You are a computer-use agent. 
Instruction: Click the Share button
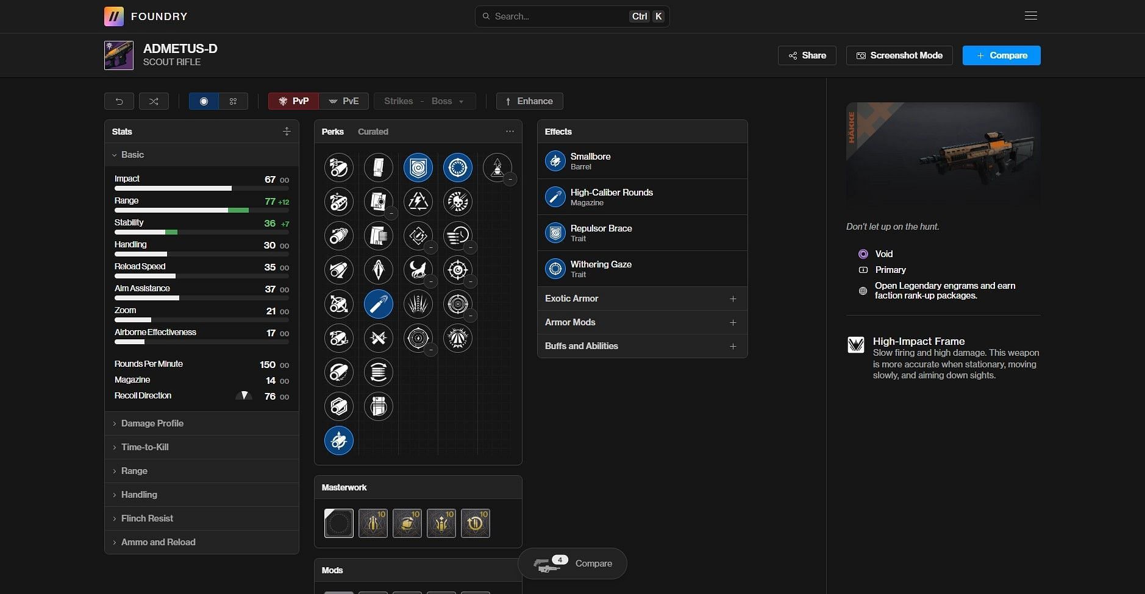(x=807, y=55)
